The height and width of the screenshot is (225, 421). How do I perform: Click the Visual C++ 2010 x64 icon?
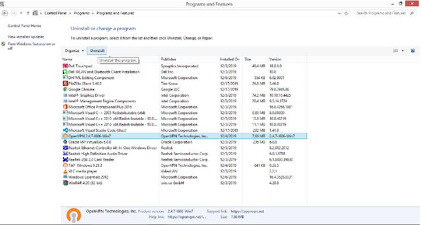coord(65,119)
